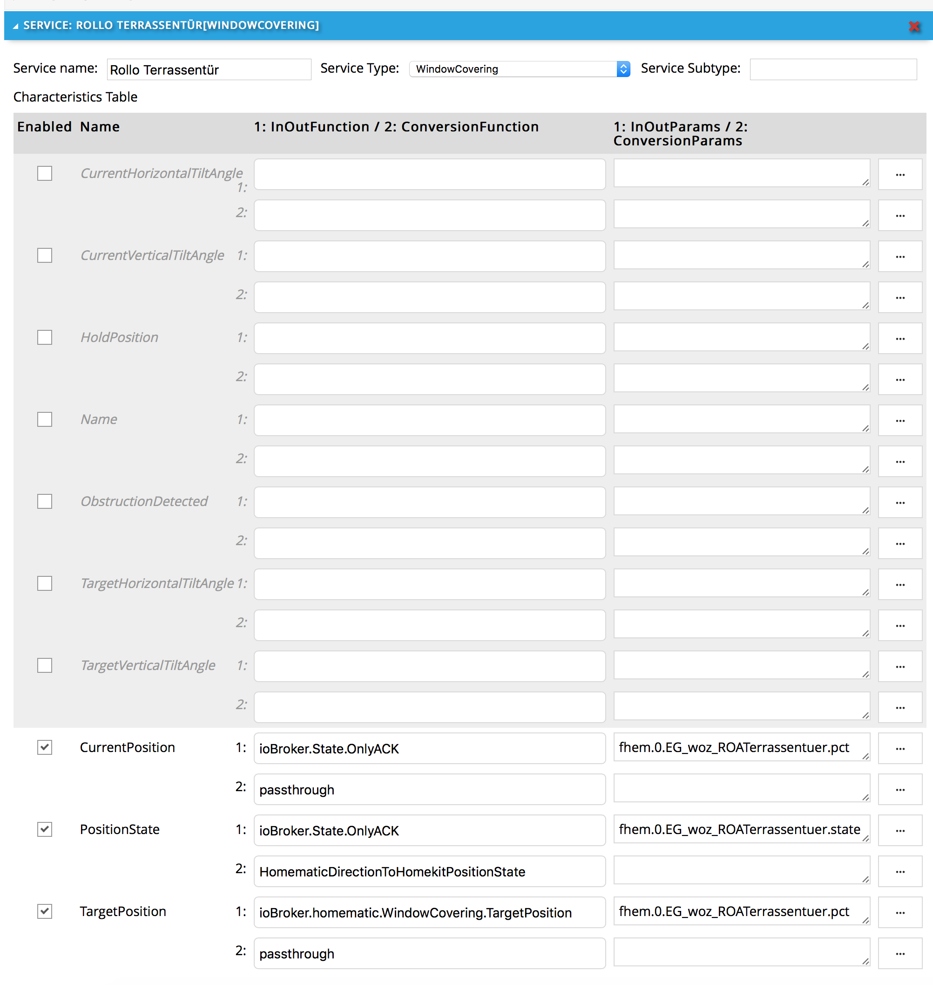Screen dimensions: 933x985
Task: Click ellipsis button for CurrentHorizontalTiltAngle row 1
Action: 899,175
